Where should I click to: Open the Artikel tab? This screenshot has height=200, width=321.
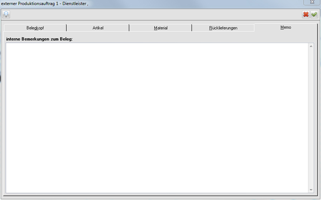98,28
